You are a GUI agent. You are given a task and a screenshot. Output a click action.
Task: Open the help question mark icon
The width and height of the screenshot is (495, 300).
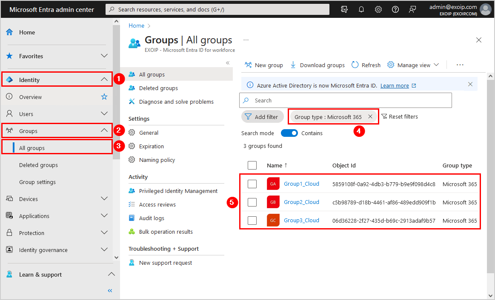click(x=395, y=9)
